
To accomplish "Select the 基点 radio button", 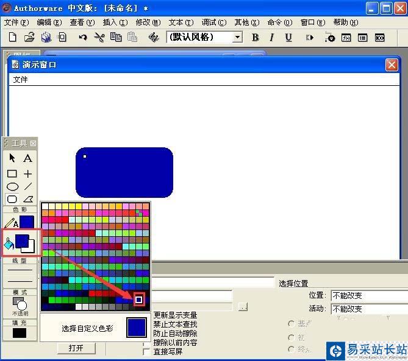I will point(291,324).
